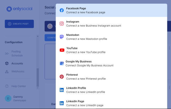Screen dimensions: 171x109
Task: Choose Pinterest from the account list
Action: click(111, 77)
